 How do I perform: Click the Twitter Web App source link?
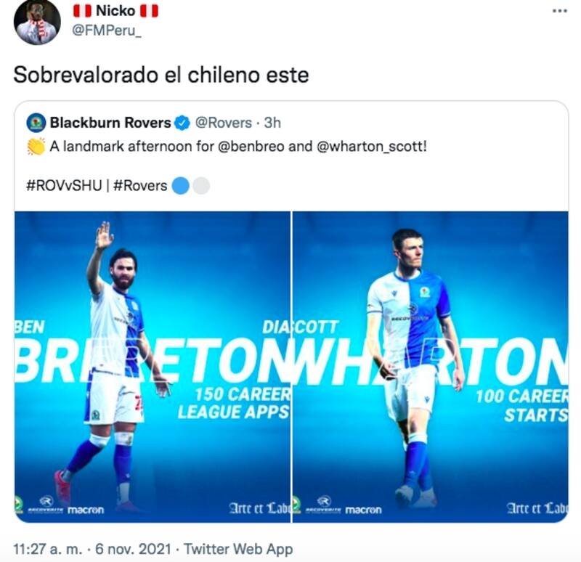pos(238,549)
